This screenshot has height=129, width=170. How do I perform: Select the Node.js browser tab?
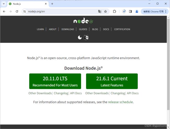tap(28, 4)
